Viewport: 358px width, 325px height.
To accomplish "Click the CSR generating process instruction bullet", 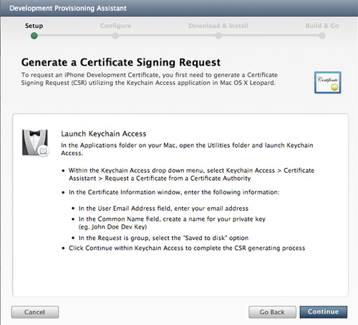I will click(187, 248).
